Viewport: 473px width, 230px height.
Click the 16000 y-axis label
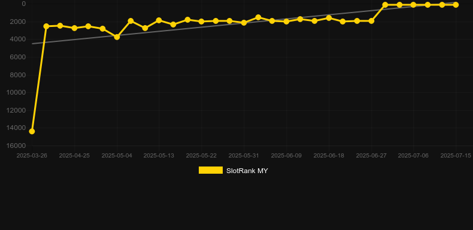[16, 146]
